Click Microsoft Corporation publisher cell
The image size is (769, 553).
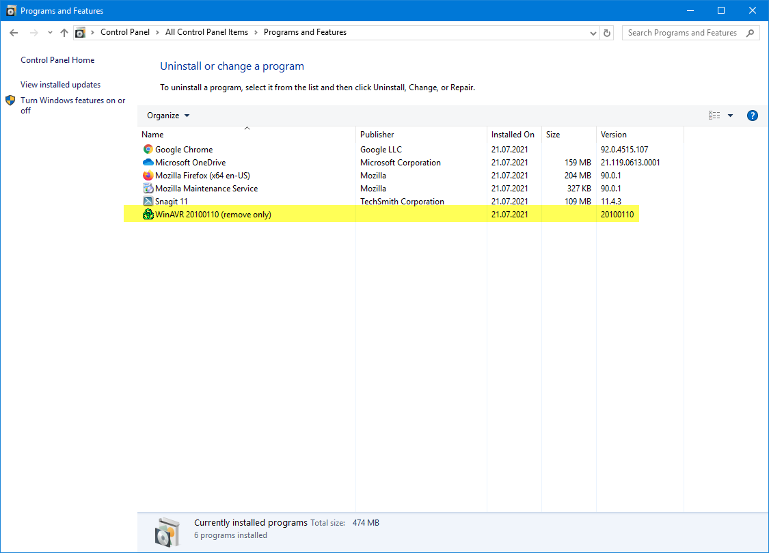click(x=400, y=162)
